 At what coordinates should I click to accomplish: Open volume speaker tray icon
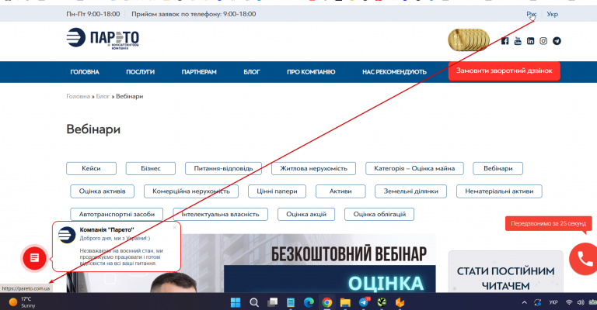[581, 302]
